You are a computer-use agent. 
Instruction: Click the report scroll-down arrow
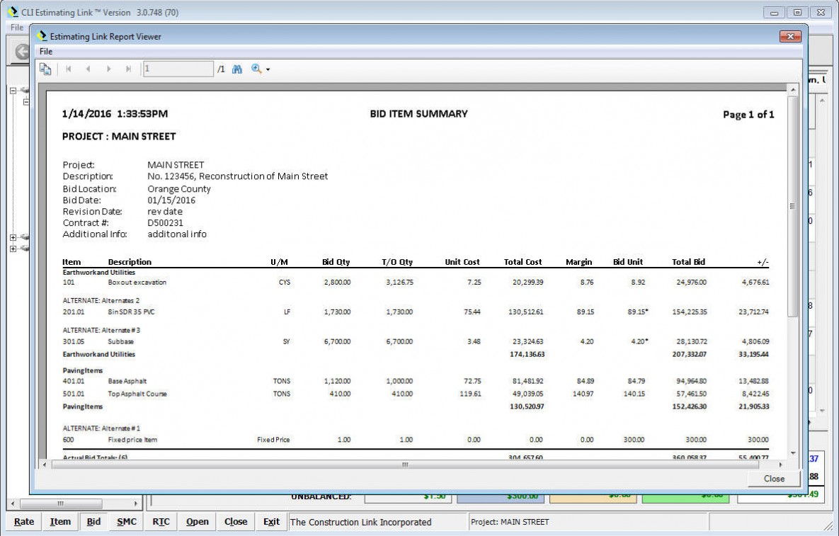792,453
